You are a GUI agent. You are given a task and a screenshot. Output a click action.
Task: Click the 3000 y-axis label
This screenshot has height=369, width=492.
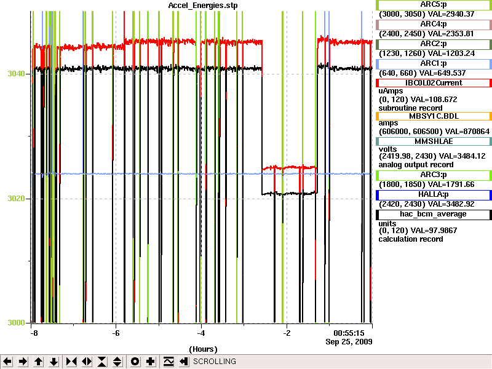[x=17, y=322]
